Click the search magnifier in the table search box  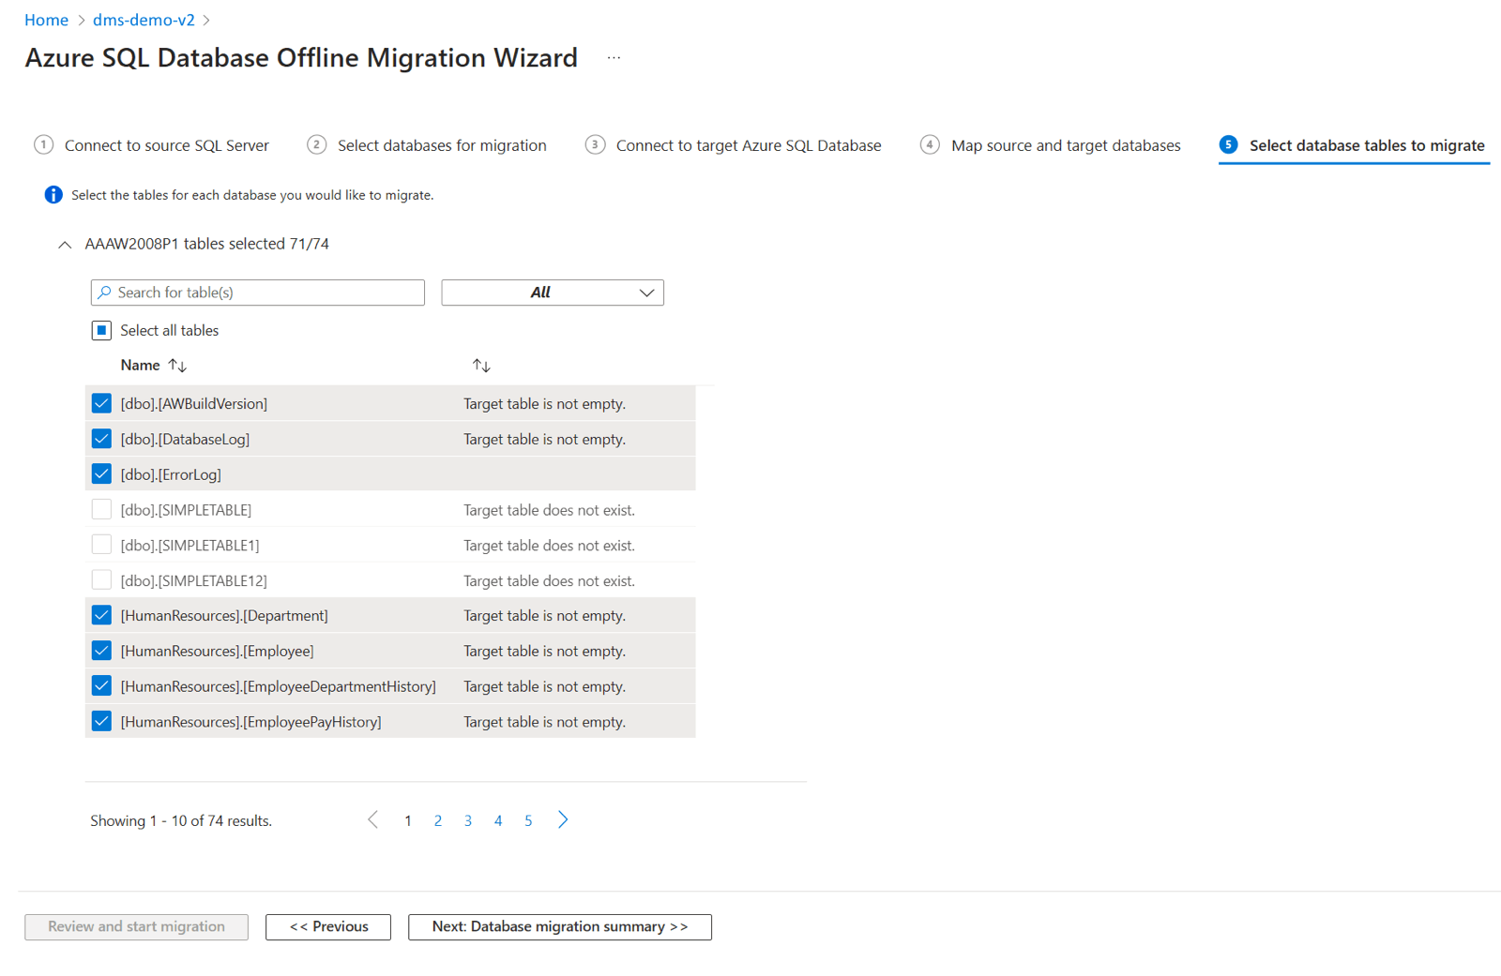coord(105,293)
